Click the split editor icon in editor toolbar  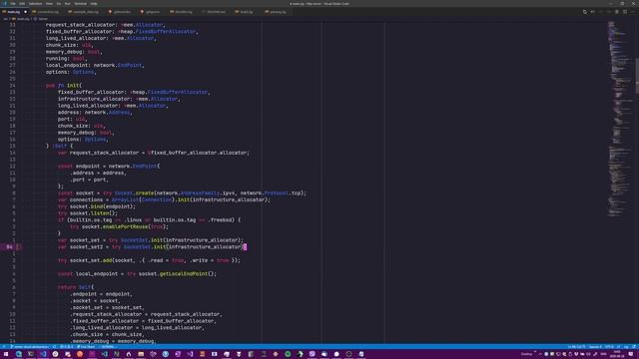(625, 12)
